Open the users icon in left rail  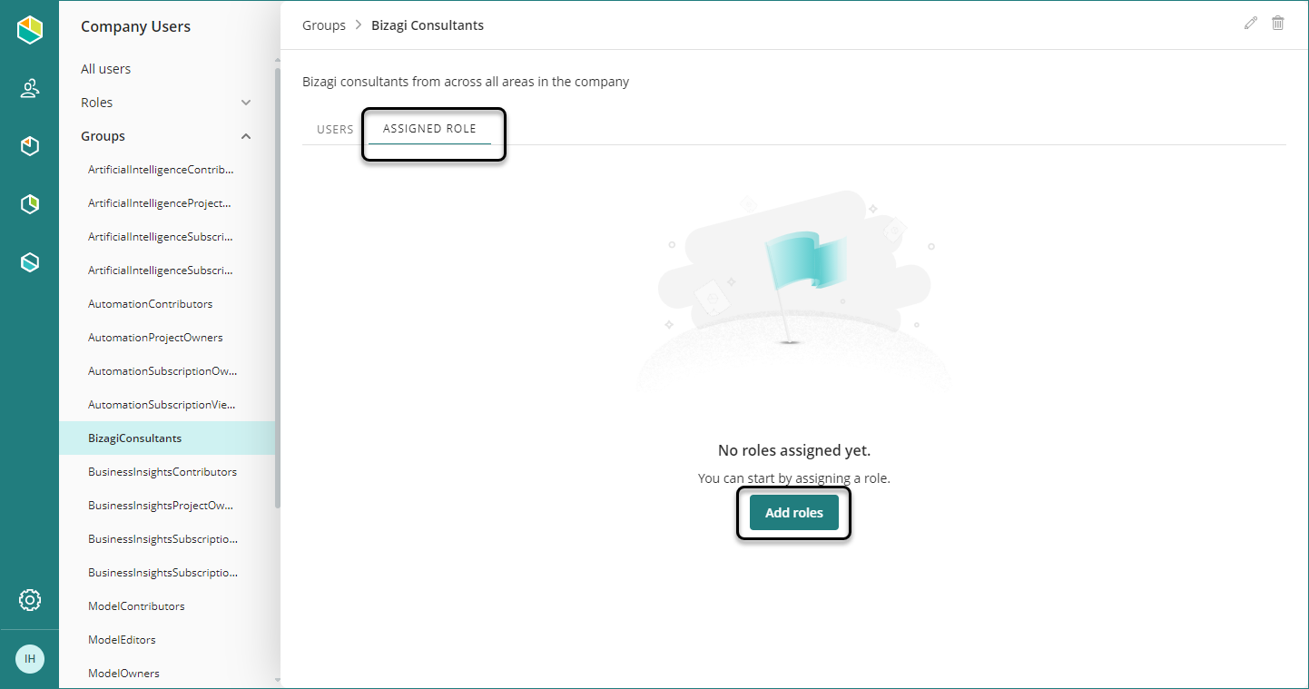coord(30,88)
